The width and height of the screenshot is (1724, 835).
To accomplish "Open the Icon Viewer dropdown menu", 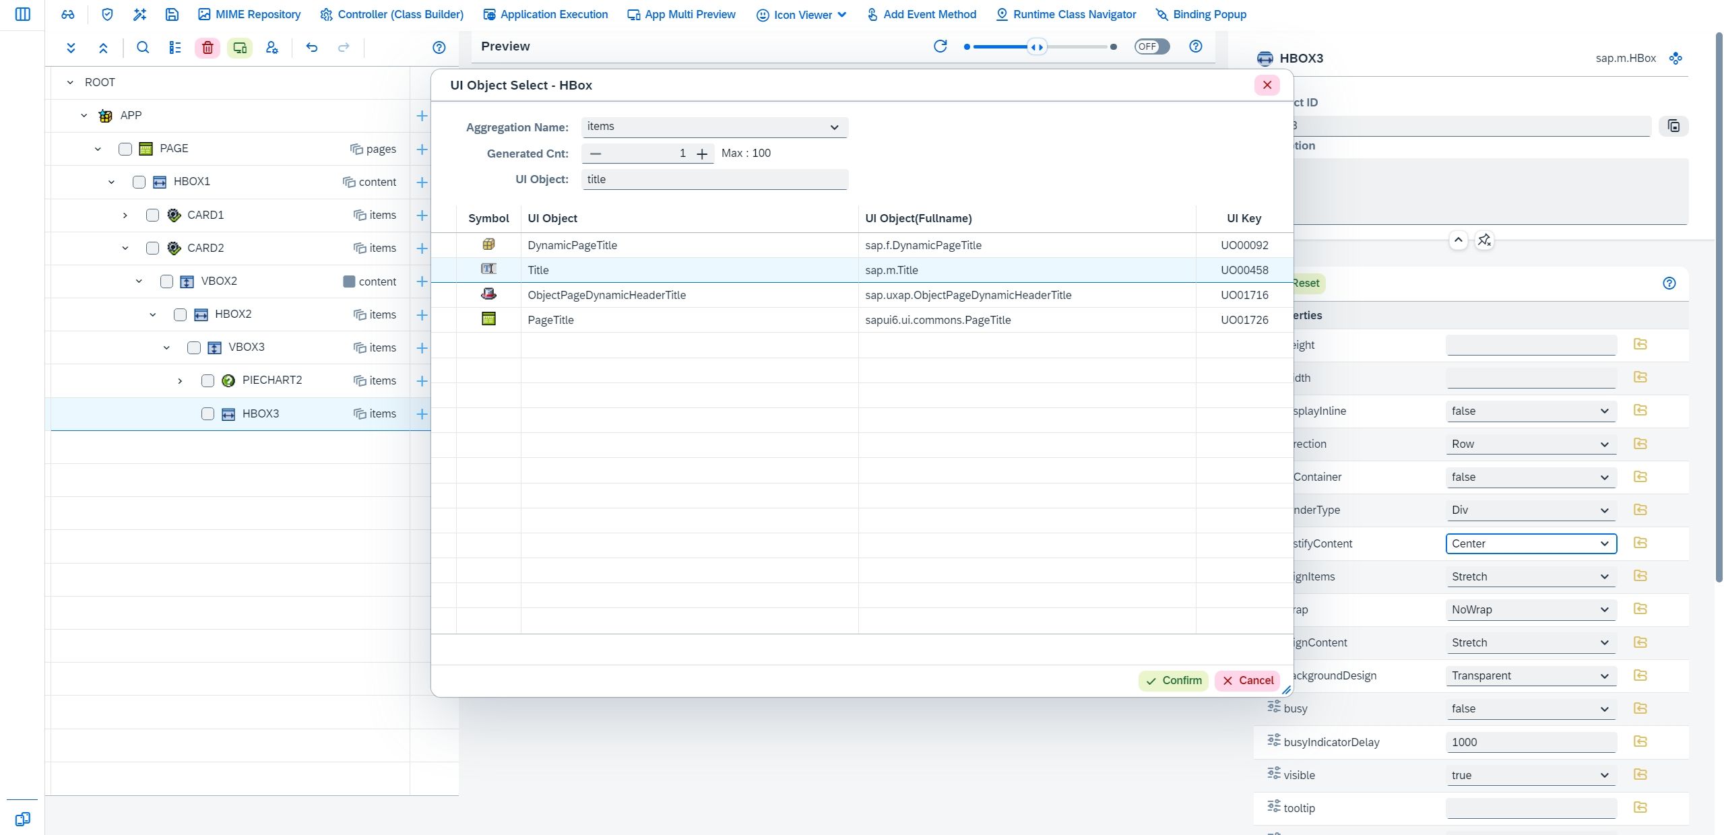I will (802, 15).
